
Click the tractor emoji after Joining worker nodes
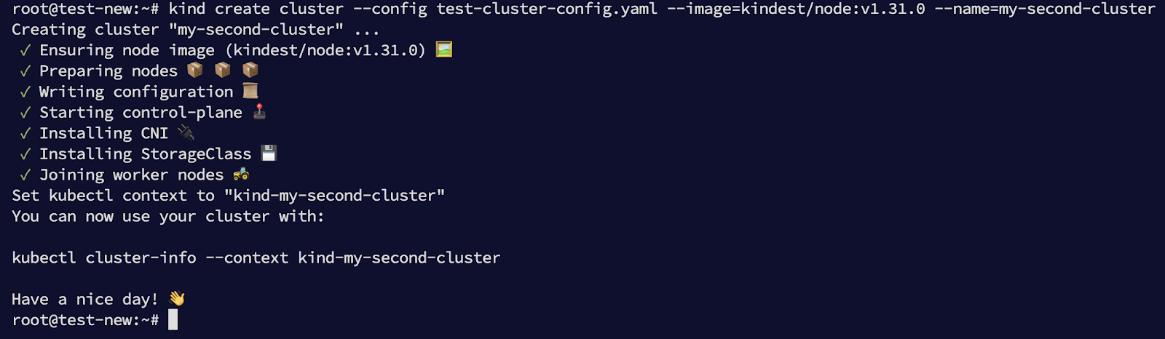[241, 174]
